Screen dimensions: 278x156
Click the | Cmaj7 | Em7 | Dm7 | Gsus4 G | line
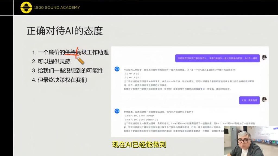pyautogui.click(x=141, y=119)
